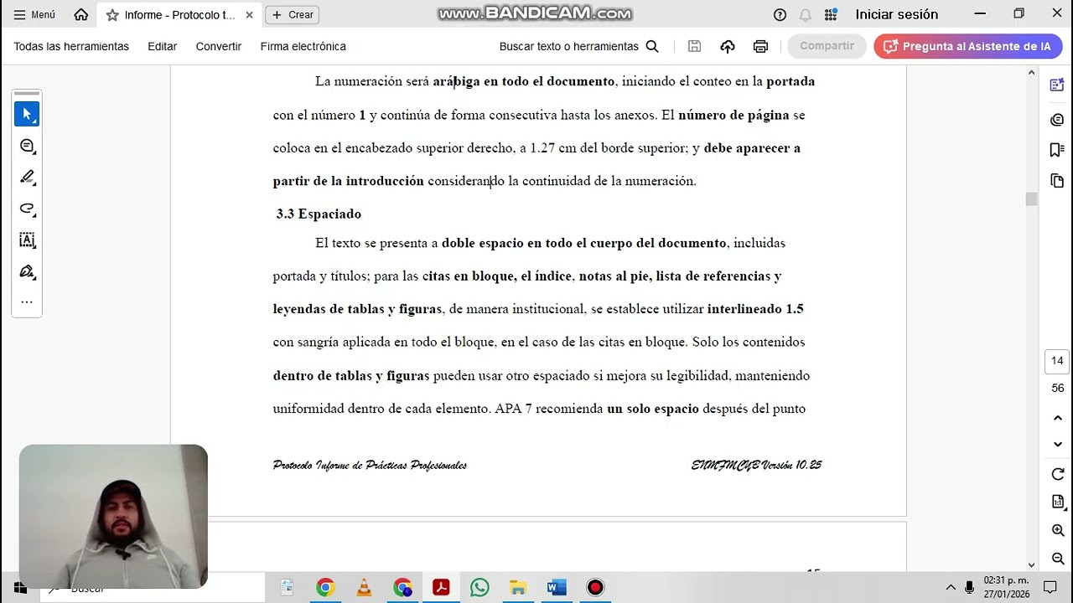Close the Informe - Protocolo tab
Screen dimensions: 1073x603
[249, 15]
